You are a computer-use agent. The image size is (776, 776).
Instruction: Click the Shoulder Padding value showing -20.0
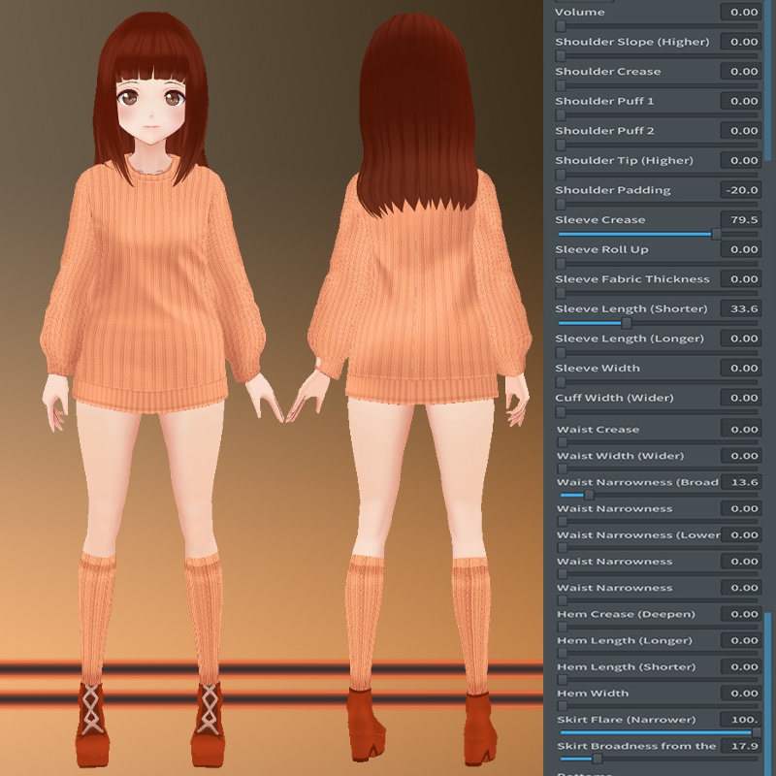pyautogui.click(x=742, y=189)
